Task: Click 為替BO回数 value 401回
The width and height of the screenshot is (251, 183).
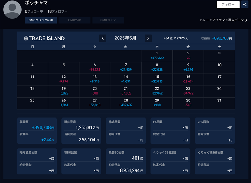Action: [x=138, y=158]
